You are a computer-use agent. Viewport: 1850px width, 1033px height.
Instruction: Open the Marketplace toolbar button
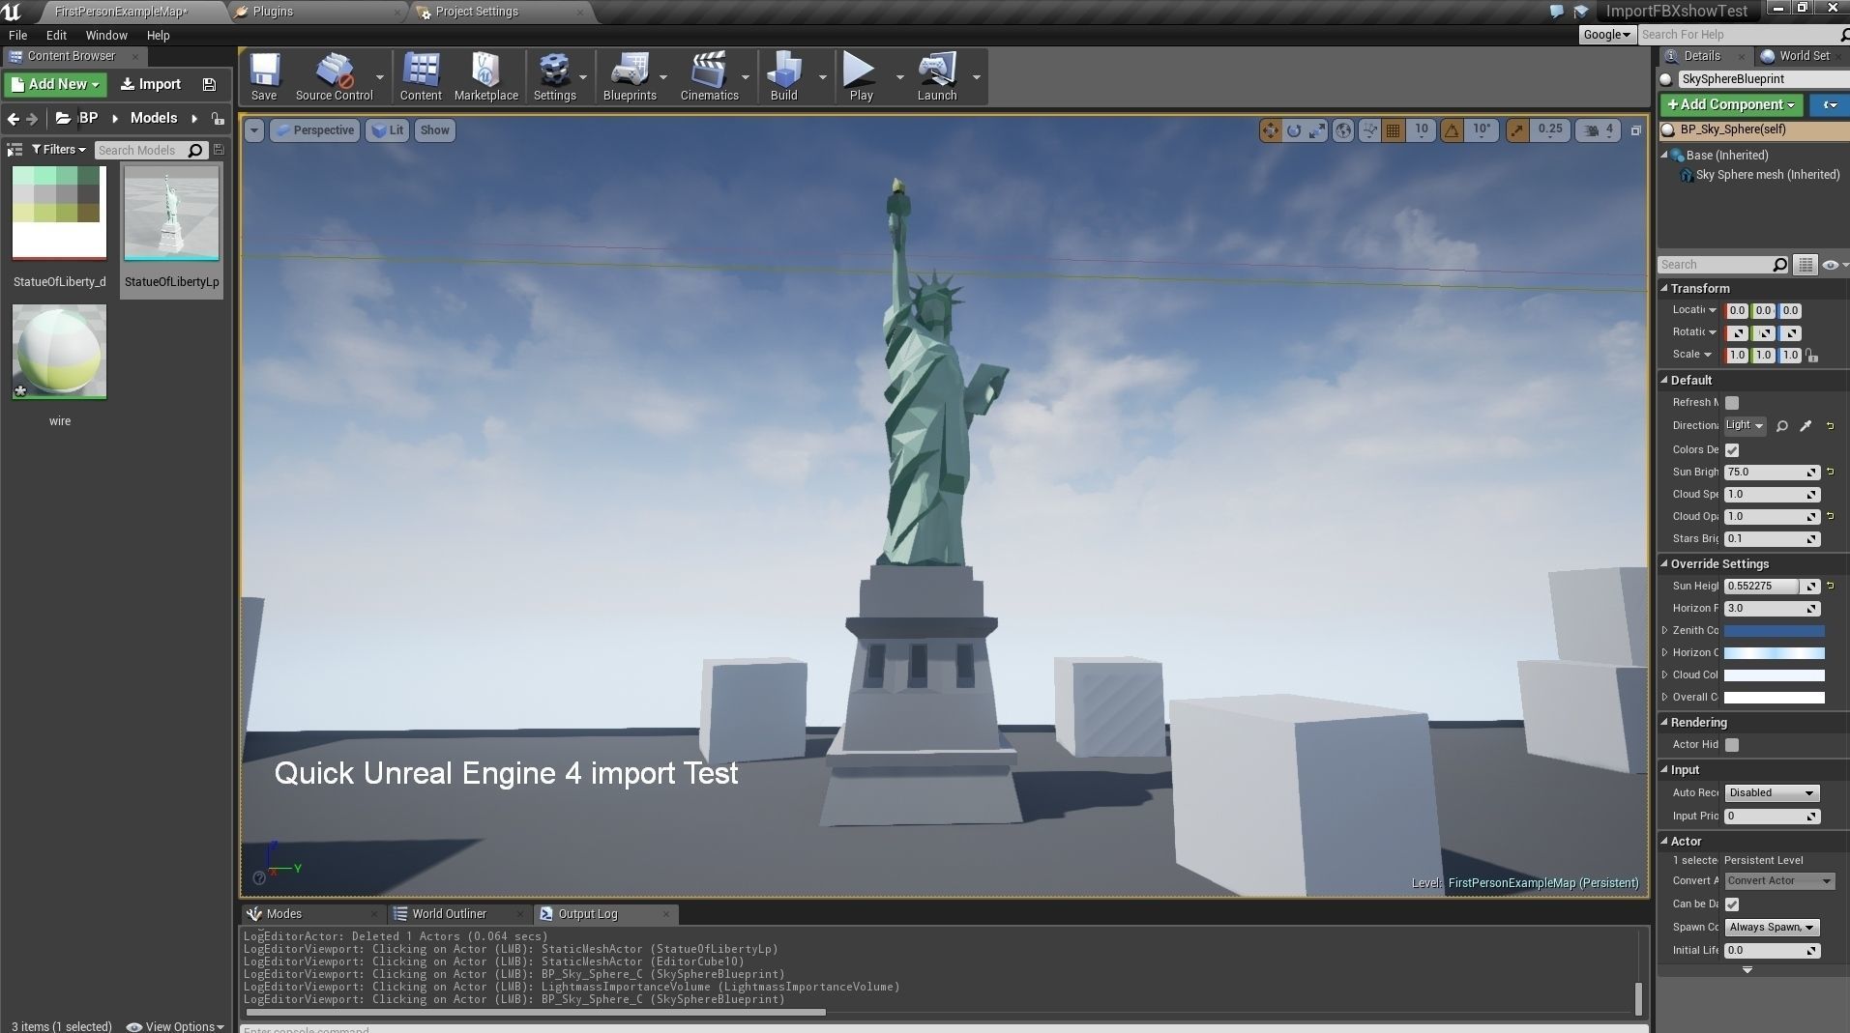(485, 76)
